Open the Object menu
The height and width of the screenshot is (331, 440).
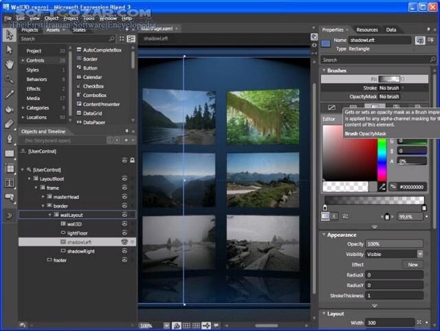coord(52,18)
